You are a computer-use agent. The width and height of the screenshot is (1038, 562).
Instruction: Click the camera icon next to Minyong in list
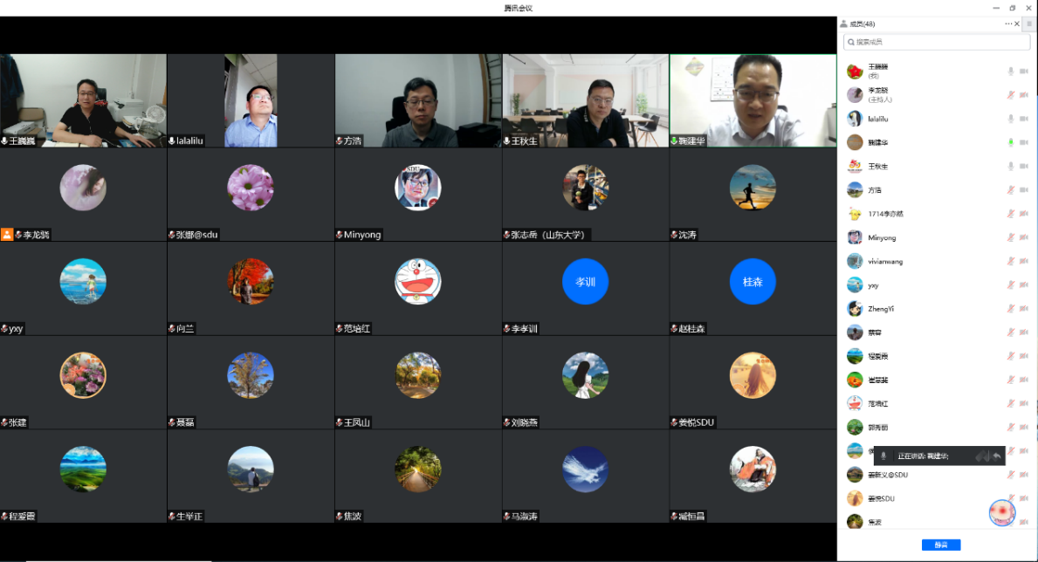(1024, 237)
